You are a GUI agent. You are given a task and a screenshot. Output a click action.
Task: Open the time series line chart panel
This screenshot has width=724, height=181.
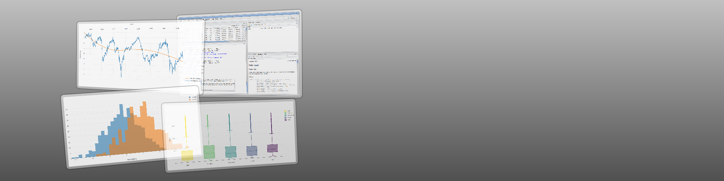point(128,55)
